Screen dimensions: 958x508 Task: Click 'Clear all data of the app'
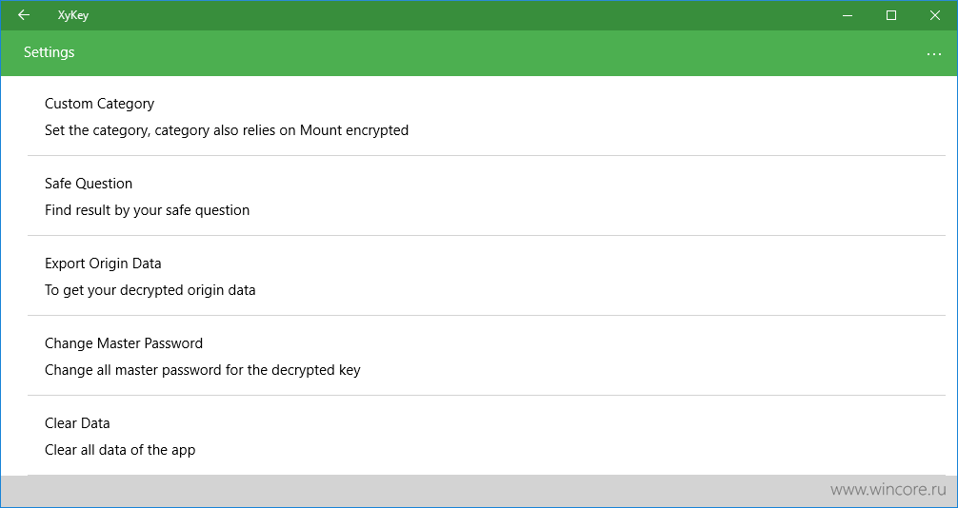point(120,450)
